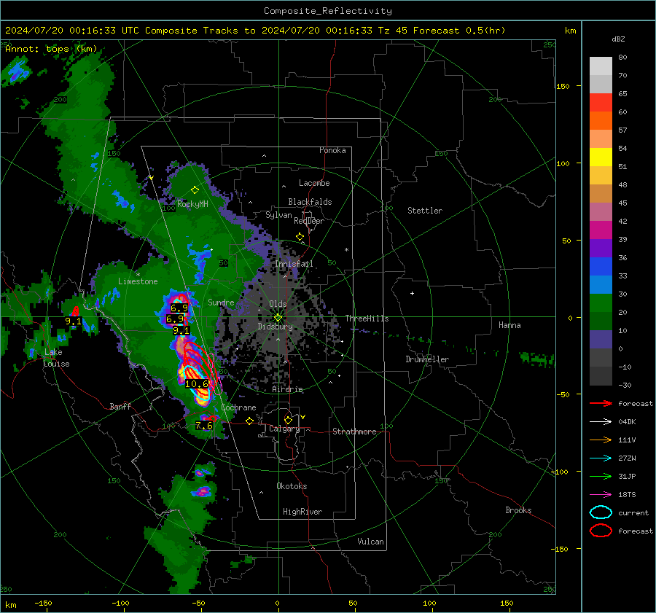Viewport: 656px width, 613px height.
Task: Choose the bright green 20-30 dBZ swatch
Action: pos(601,303)
